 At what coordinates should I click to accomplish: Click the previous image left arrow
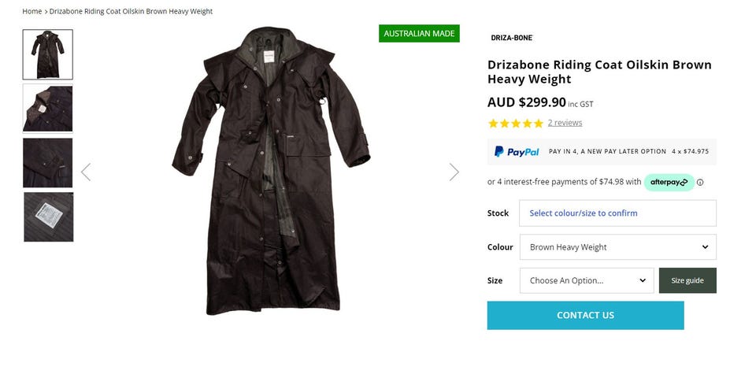click(x=86, y=172)
